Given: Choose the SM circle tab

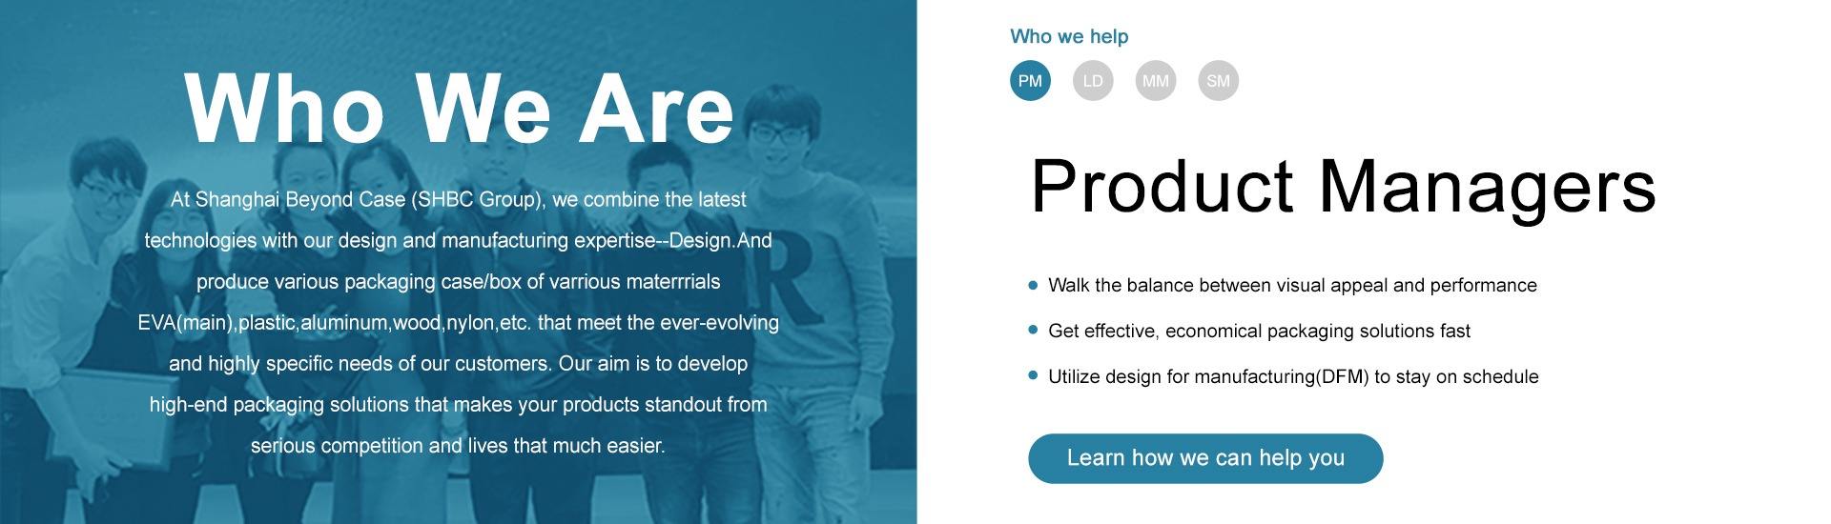Looking at the screenshot, I should click(x=1219, y=81).
